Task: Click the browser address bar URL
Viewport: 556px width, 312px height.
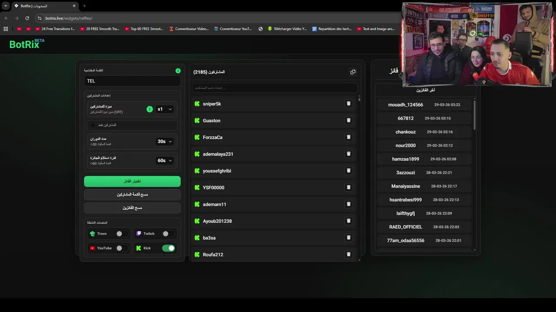Action: coord(69,18)
